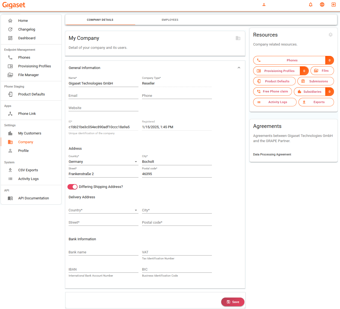Click the Profile person icon
The height and width of the screenshot is (309, 340).
[10, 151]
